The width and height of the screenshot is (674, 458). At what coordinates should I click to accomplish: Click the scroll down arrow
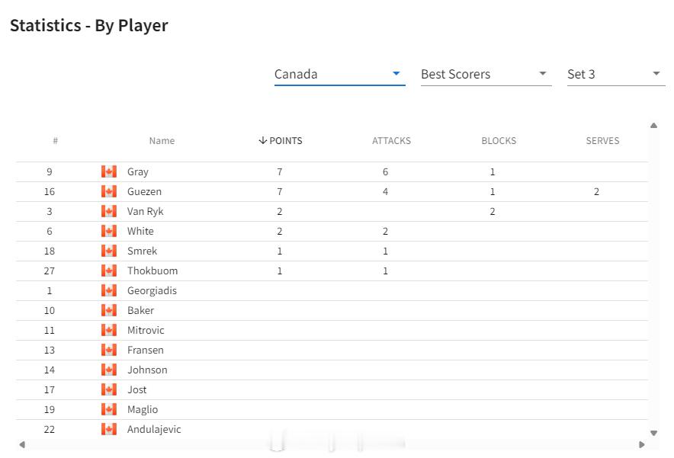[654, 433]
